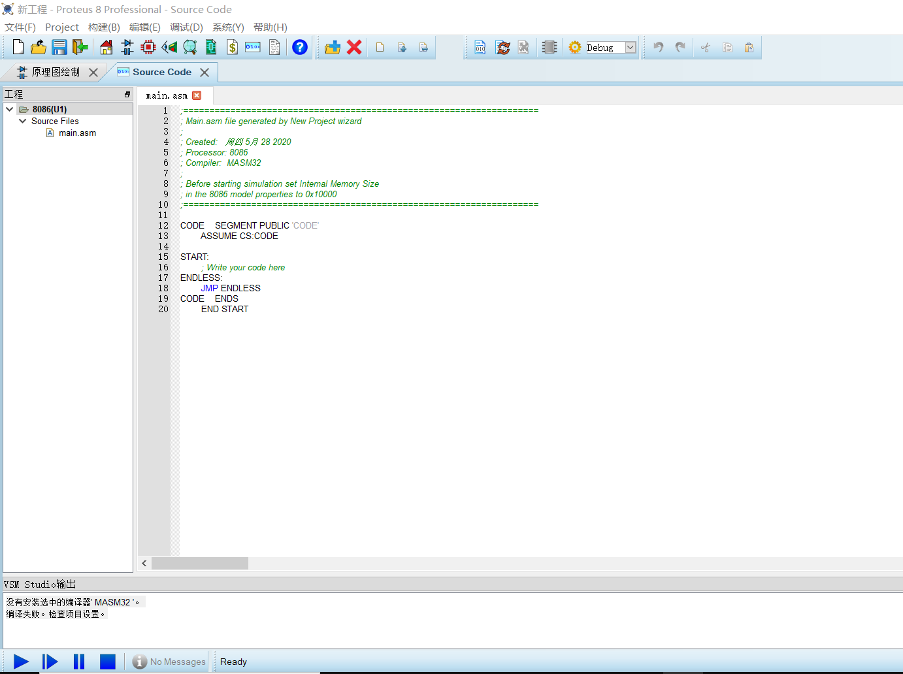The width and height of the screenshot is (903, 674).
Task: Rebuild the project with the refresh arrows icon
Action: tap(502, 47)
